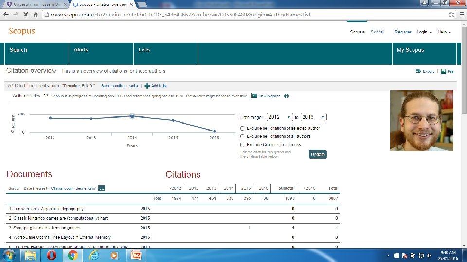Stop page loading with X button

coord(26,14)
